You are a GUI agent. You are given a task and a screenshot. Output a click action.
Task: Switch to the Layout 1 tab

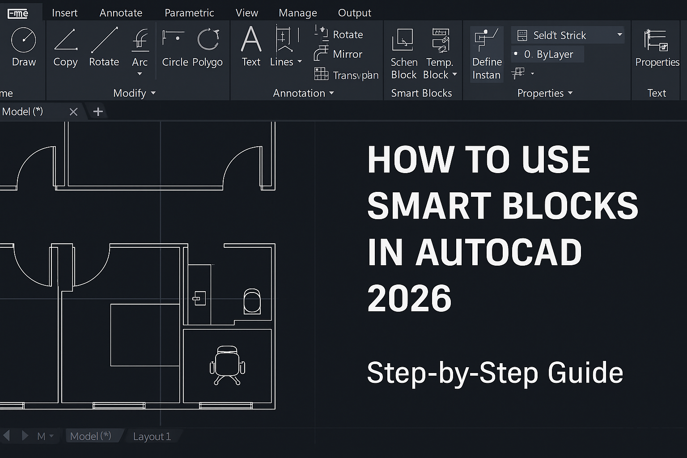[x=152, y=437]
